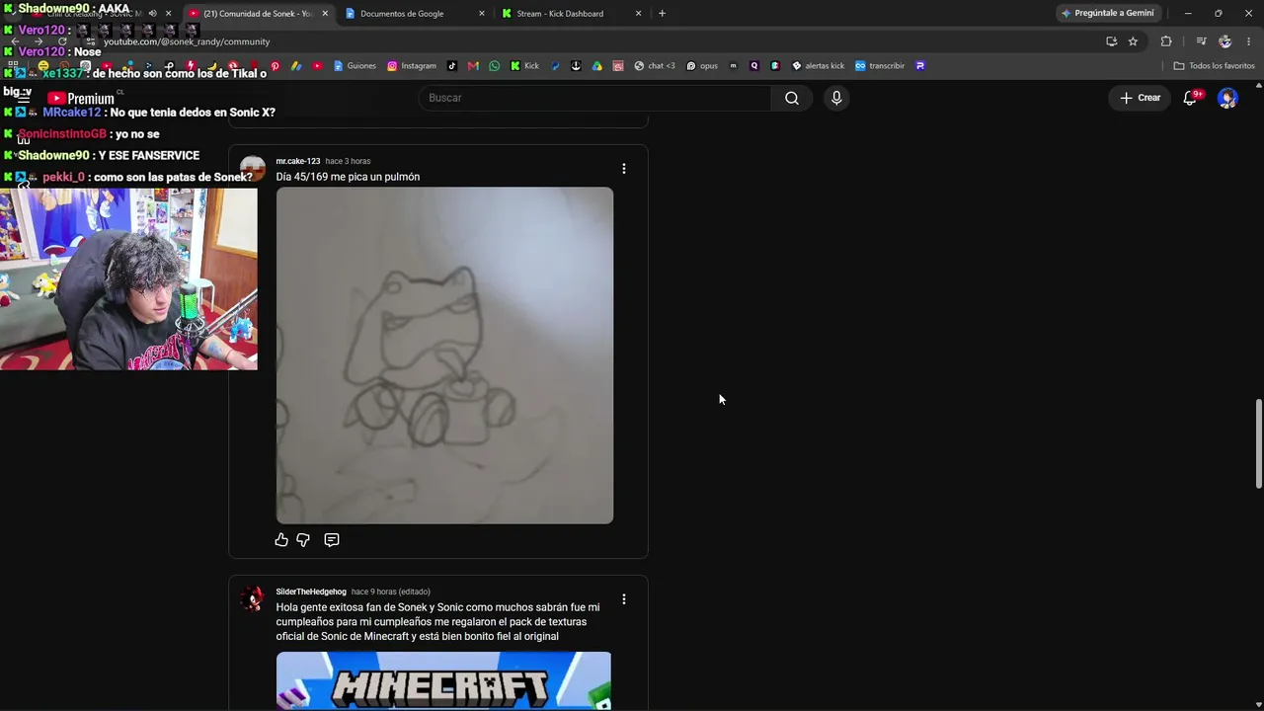
Task: Open the opus bookmark
Action: coord(702,66)
